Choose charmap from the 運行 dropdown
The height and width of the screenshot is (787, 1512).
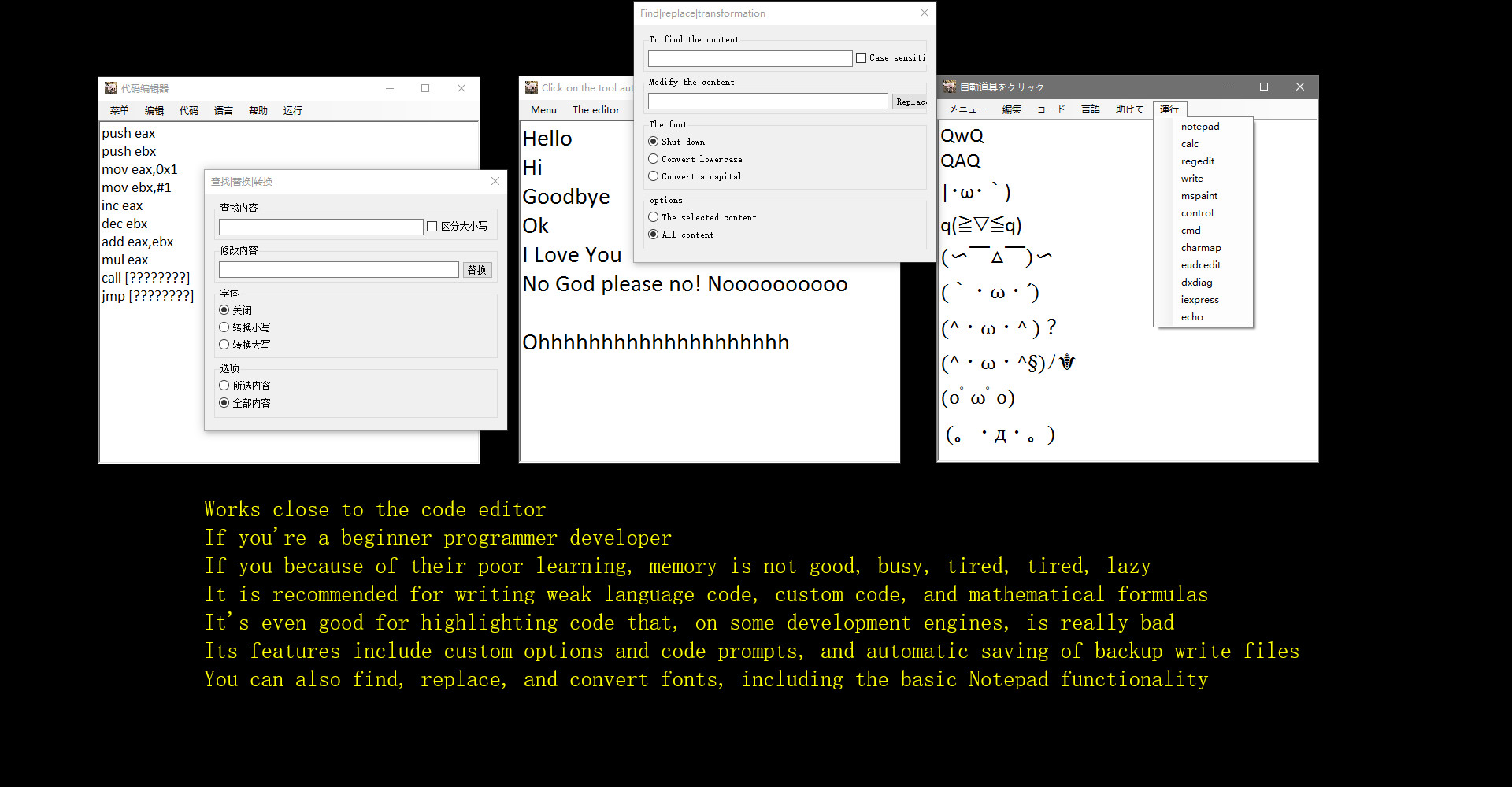coord(1203,248)
